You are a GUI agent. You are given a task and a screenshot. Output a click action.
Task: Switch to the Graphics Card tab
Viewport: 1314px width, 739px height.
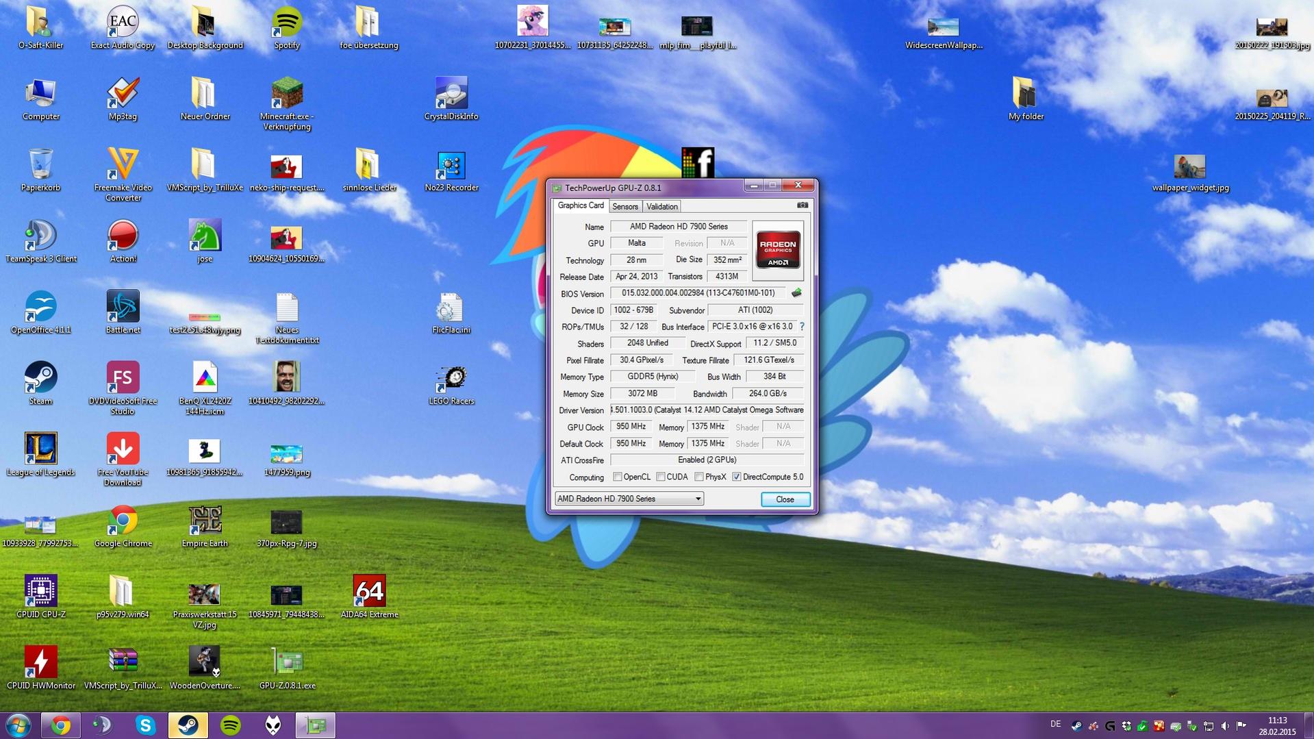pos(581,205)
